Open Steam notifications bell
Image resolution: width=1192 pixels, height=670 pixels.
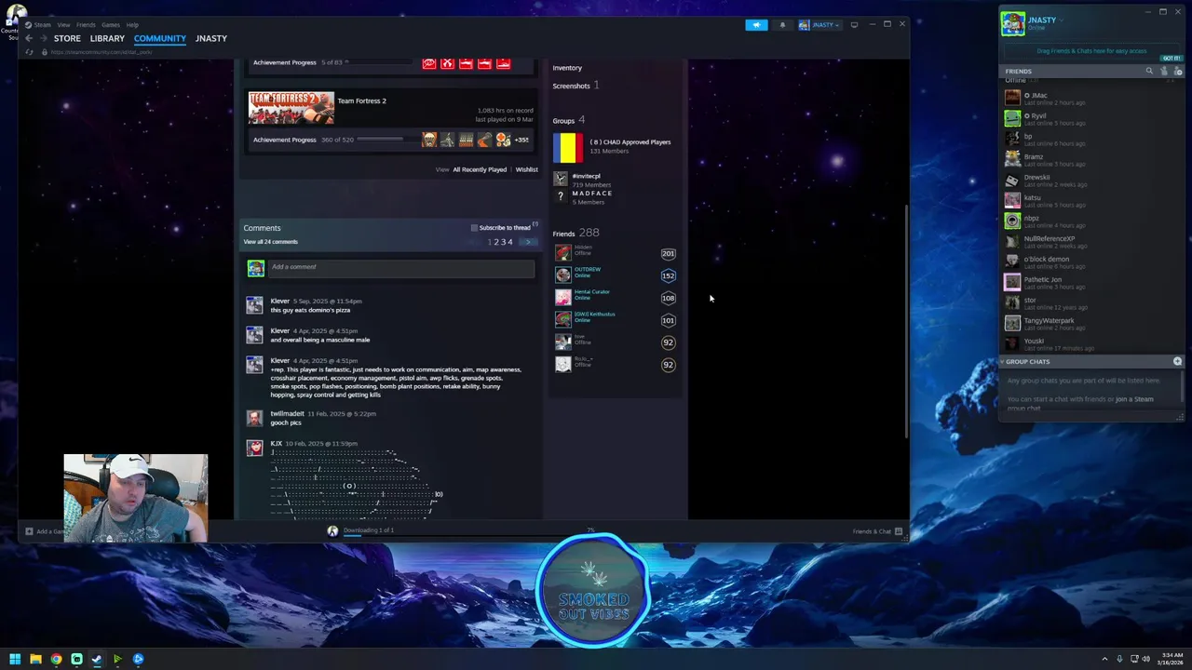782,24
